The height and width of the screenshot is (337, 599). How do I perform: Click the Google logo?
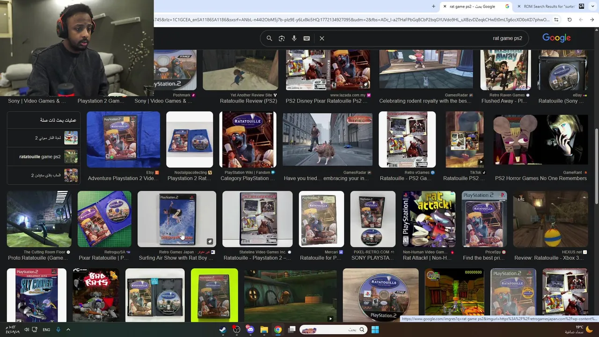[556, 38]
